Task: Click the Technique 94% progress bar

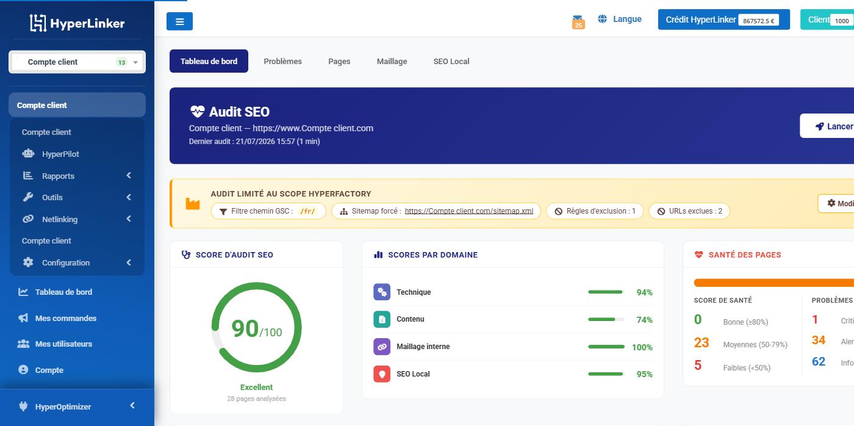Action: 606,292
